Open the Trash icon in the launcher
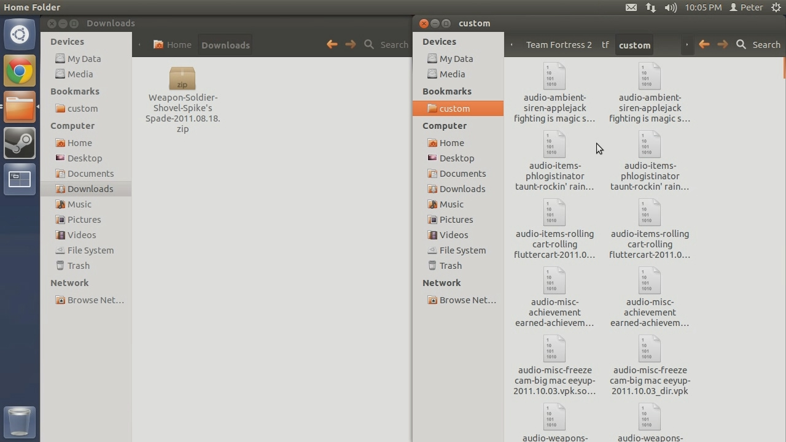This screenshot has width=786, height=442. click(x=20, y=422)
